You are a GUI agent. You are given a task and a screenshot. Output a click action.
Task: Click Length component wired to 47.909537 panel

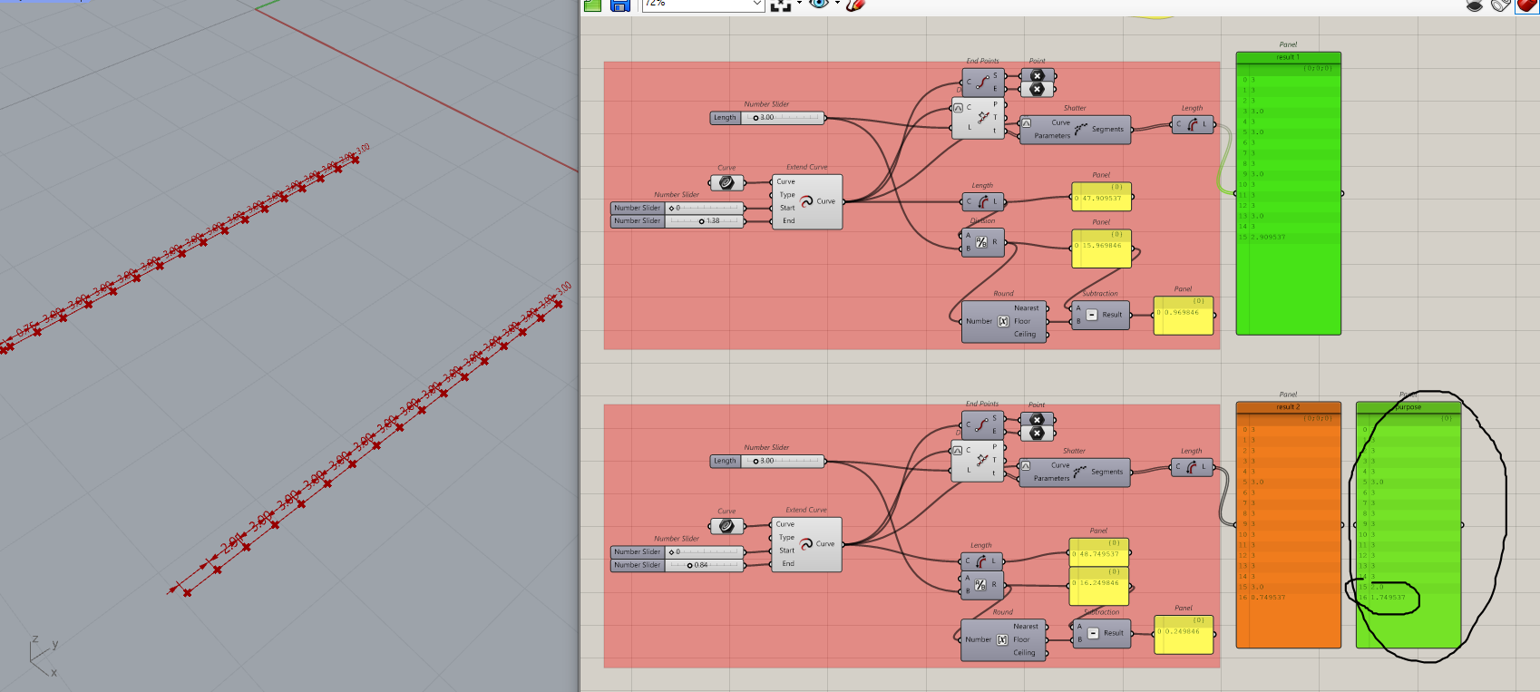983,201
